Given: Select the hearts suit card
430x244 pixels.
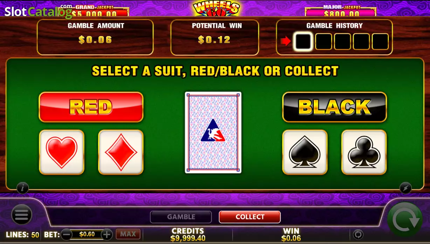Looking at the screenshot, I should pyautogui.click(x=62, y=152).
